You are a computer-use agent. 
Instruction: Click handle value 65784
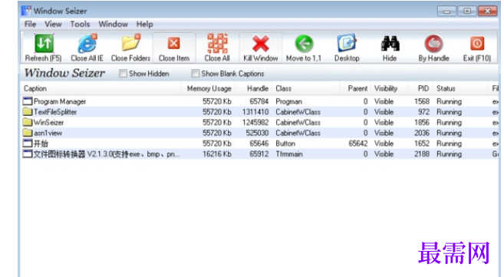click(259, 101)
